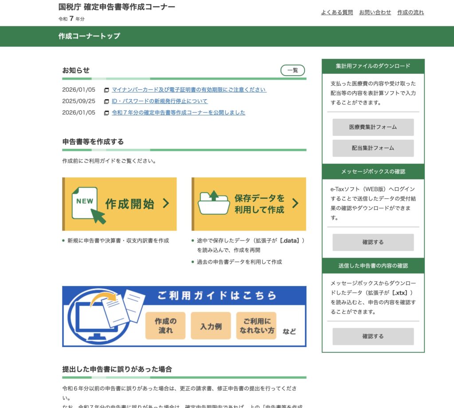Image resolution: width=454 pixels, height=408 pixels.
Task: Open the よくある質問 page
Action: click(337, 12)
